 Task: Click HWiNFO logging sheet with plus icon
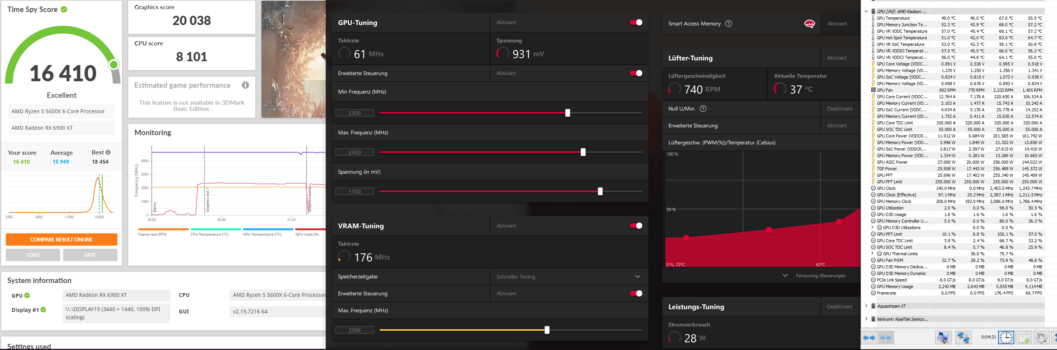1024,338
